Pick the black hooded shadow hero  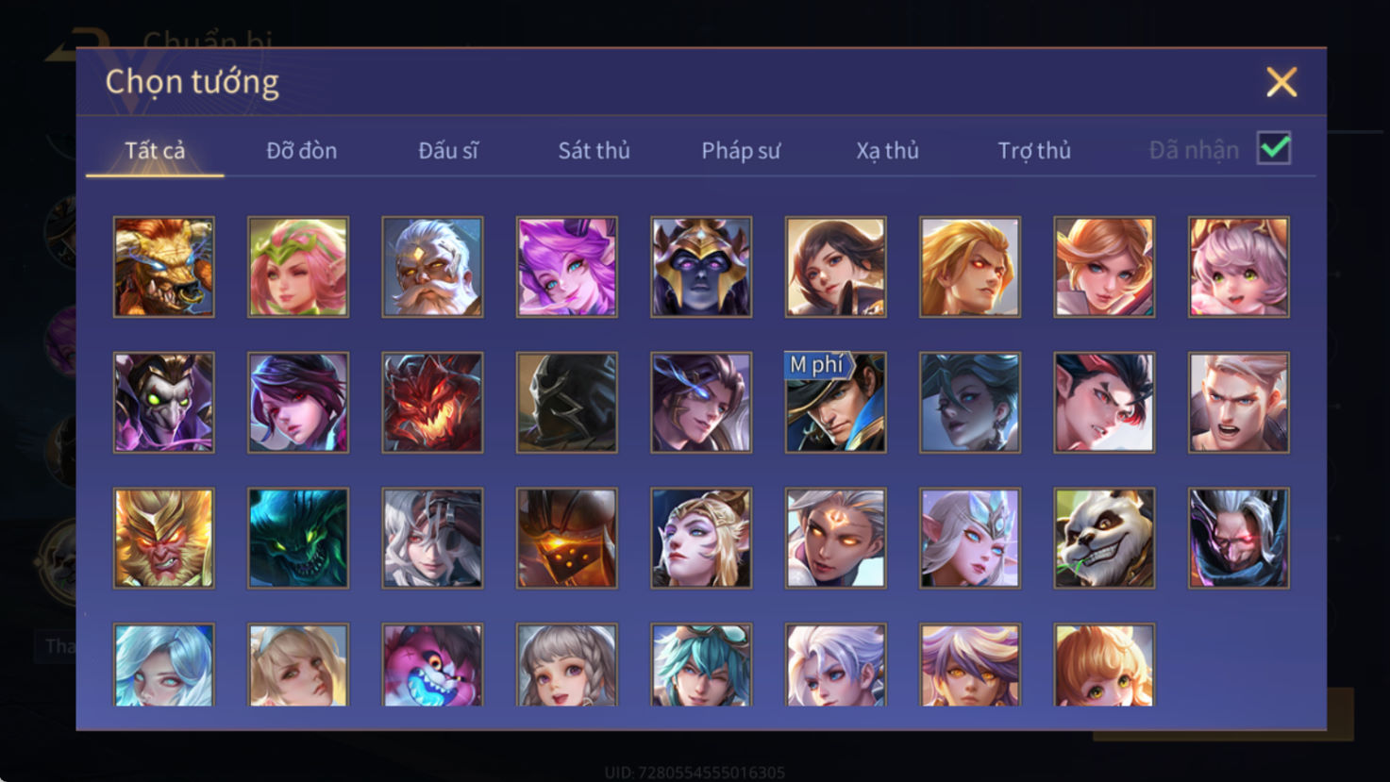[567, 403]
